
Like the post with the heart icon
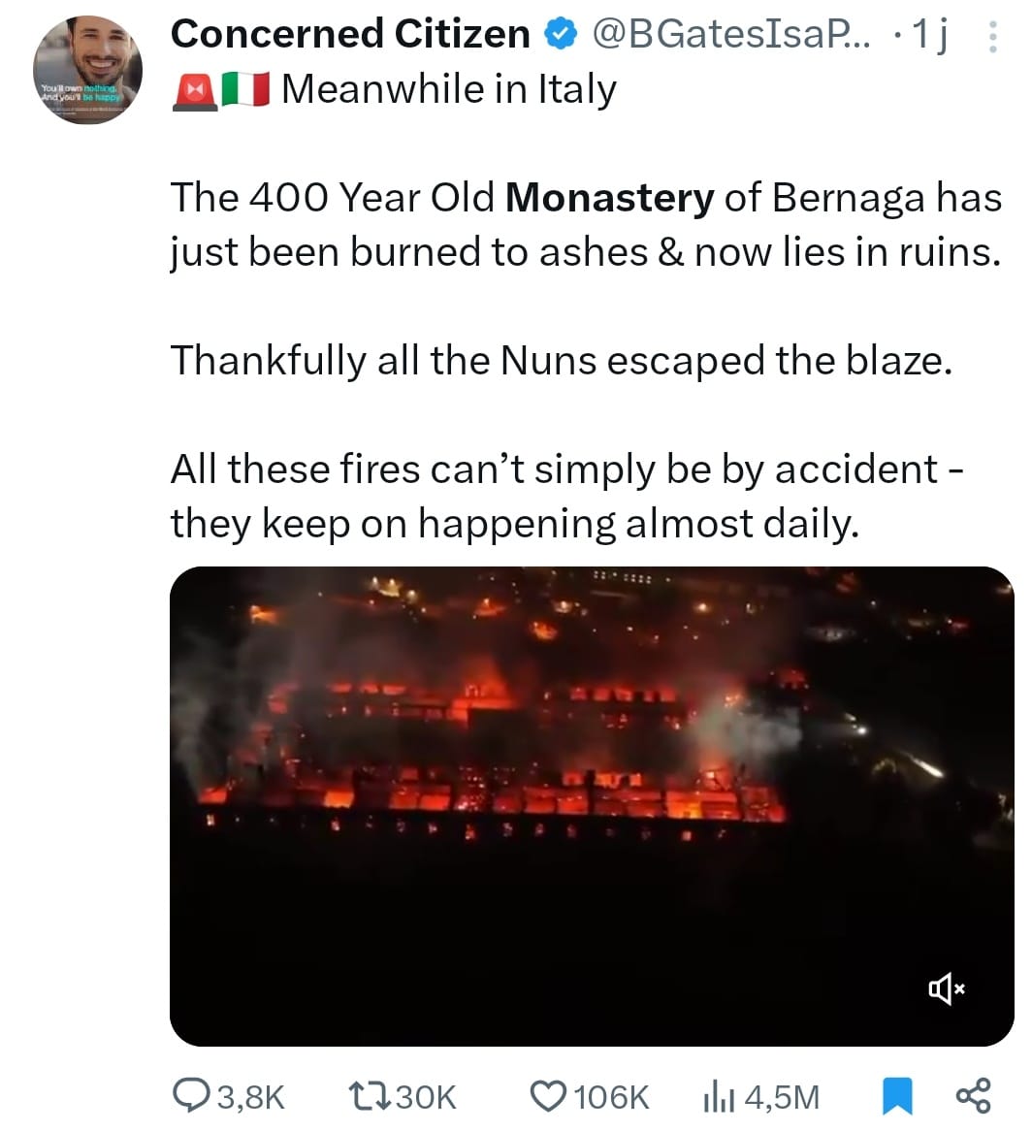[x=548, y=1096]
